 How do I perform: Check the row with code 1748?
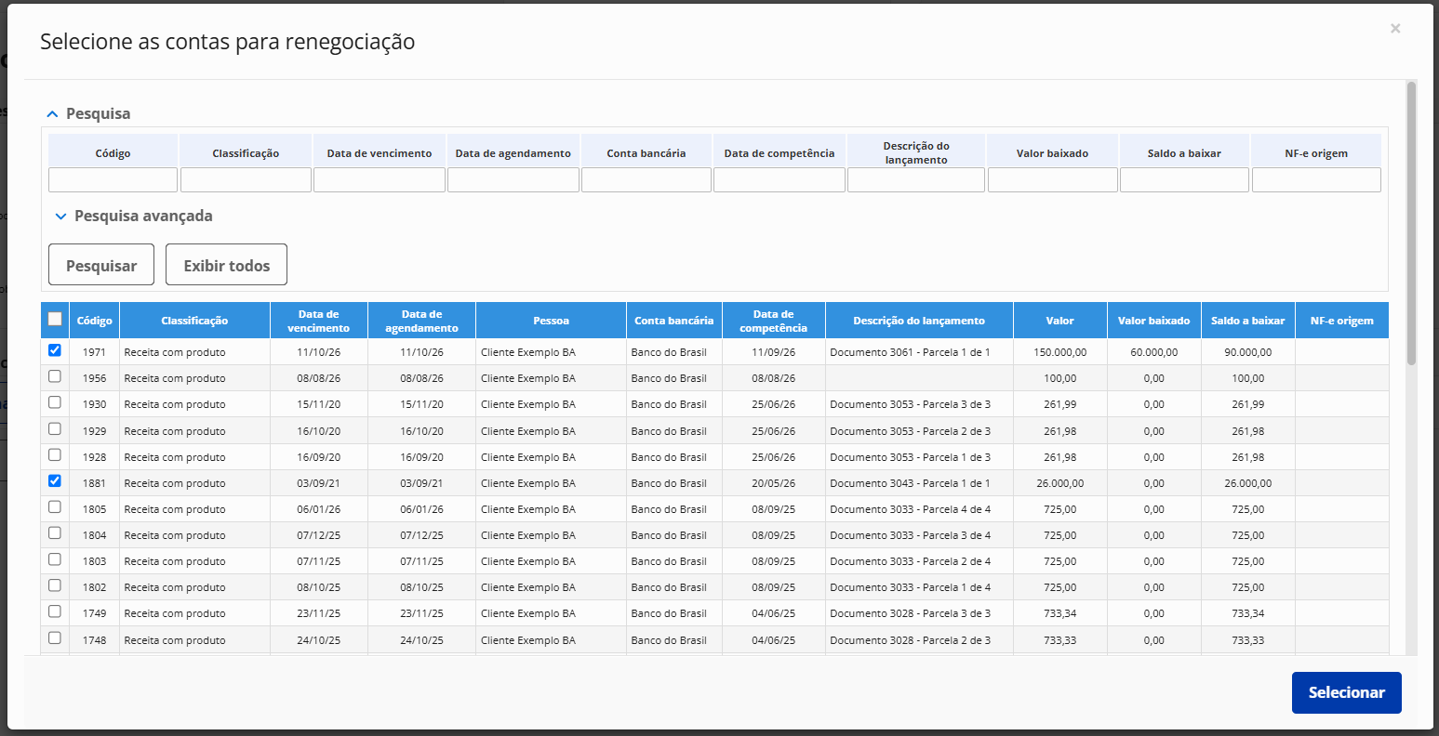click(55, 637)
